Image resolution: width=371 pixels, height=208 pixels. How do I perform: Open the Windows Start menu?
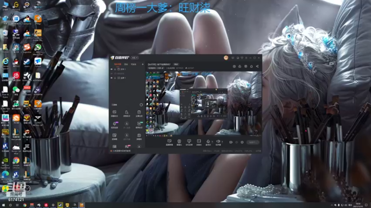[x=3, y=205]
